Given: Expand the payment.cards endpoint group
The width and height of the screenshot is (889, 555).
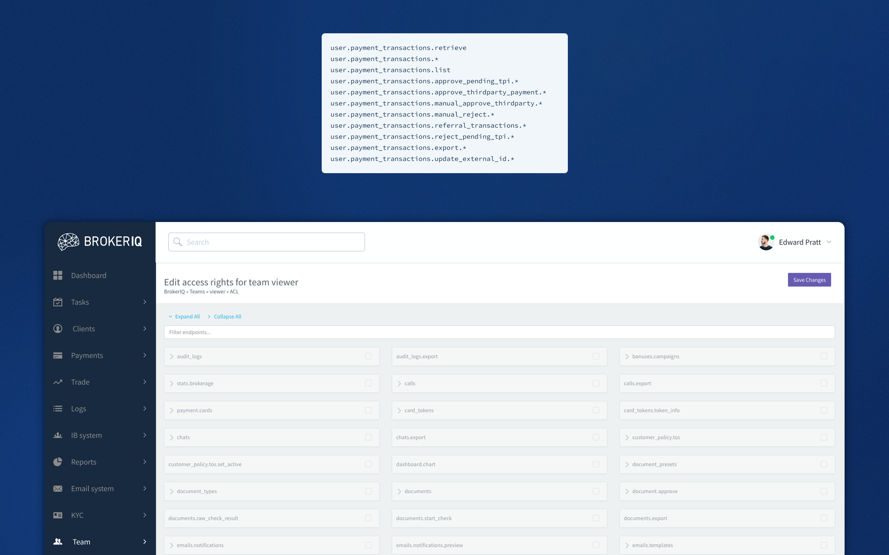Looking at the screenshot, I should 172,410.
